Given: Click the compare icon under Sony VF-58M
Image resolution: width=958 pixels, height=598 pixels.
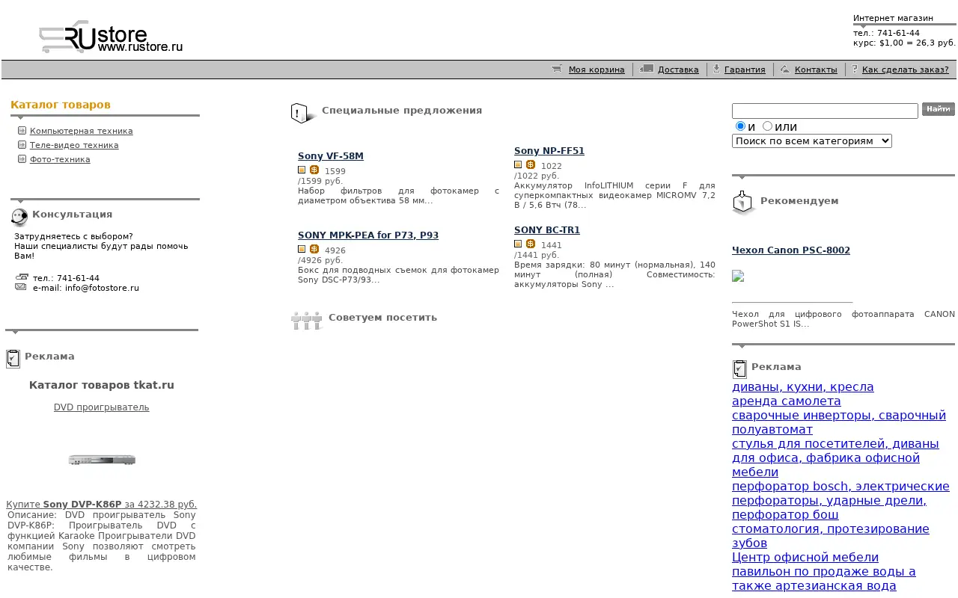Looking at the screenshot, I should click(302, 170).
